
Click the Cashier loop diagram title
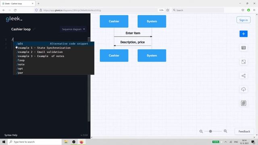point(21,29)
